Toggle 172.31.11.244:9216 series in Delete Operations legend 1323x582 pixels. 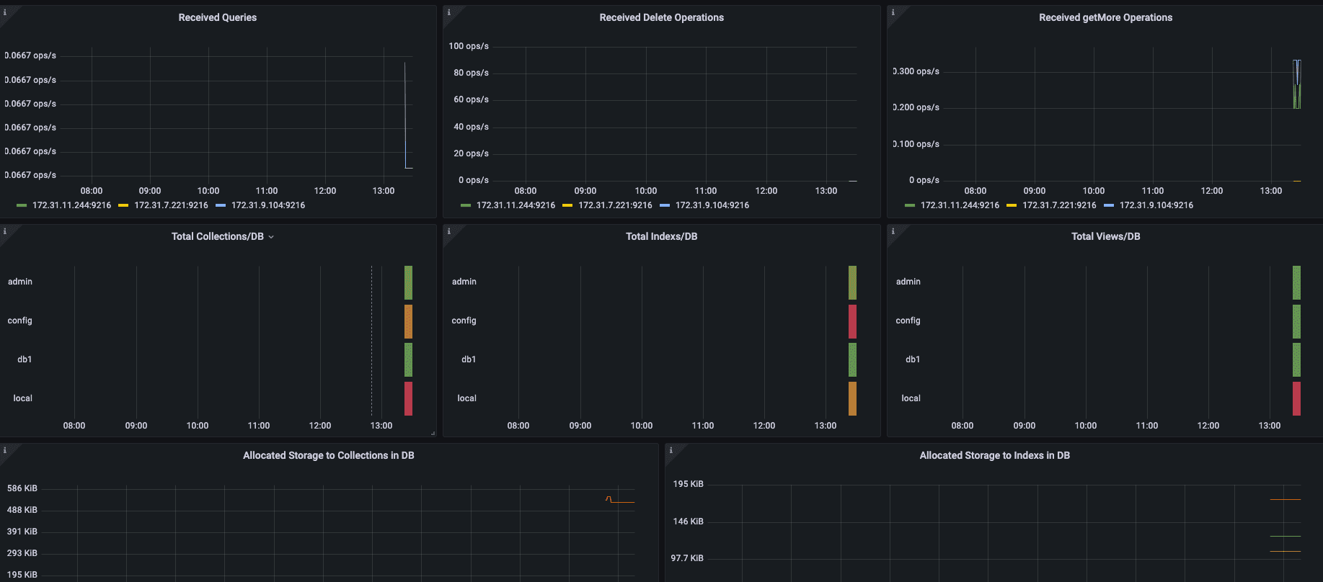(516, 205)
